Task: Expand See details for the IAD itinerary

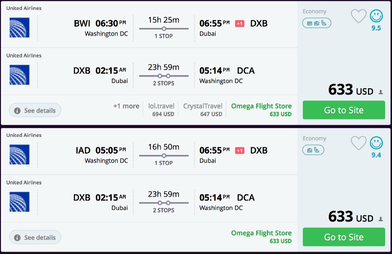Action: (35, 237)
